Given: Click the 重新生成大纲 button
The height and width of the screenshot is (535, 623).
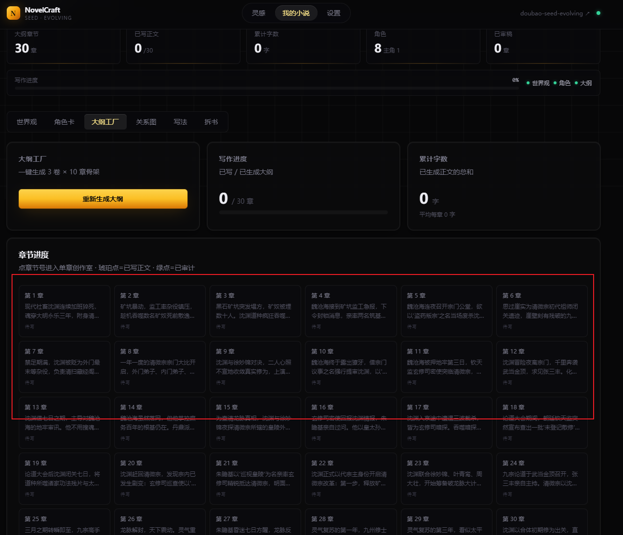Looking at the screenshot, I should click(x=103, y=199).
